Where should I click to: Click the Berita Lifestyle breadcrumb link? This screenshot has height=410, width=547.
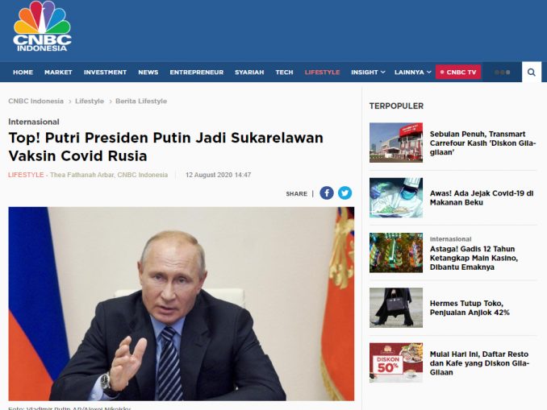[x=141, y=101]
